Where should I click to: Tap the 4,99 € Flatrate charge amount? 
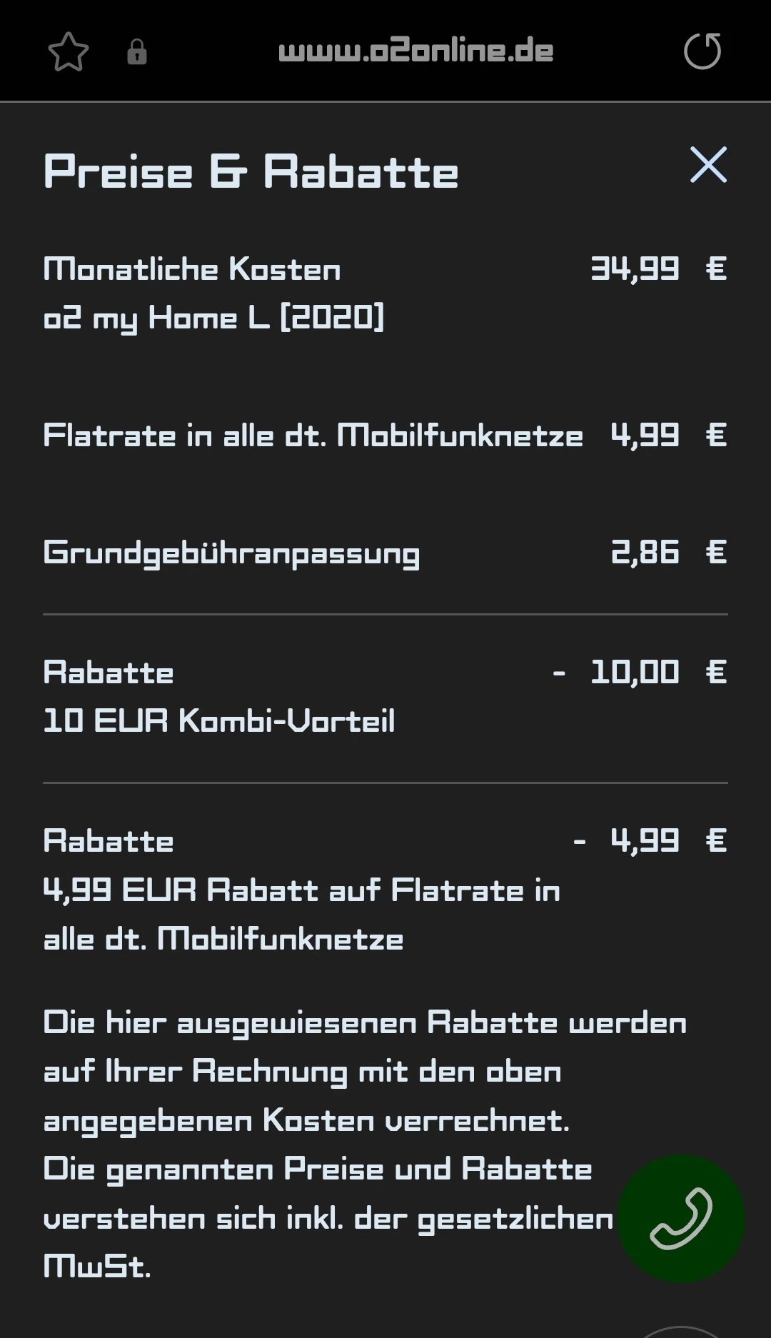click(667, 435)
